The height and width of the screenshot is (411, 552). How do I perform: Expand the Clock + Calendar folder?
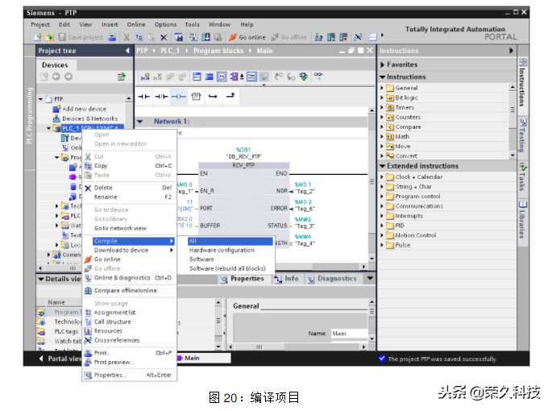382,176
